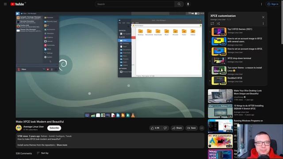Click the 570K views text in description
The width and height of the screenshot is (283, 159).
(23, 136)
